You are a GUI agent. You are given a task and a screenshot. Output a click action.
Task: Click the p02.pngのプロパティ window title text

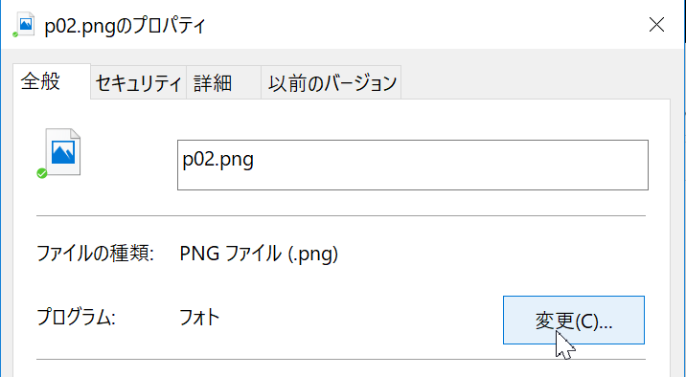[126, 26]
